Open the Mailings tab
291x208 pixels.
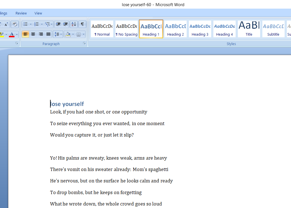[4, 13]
